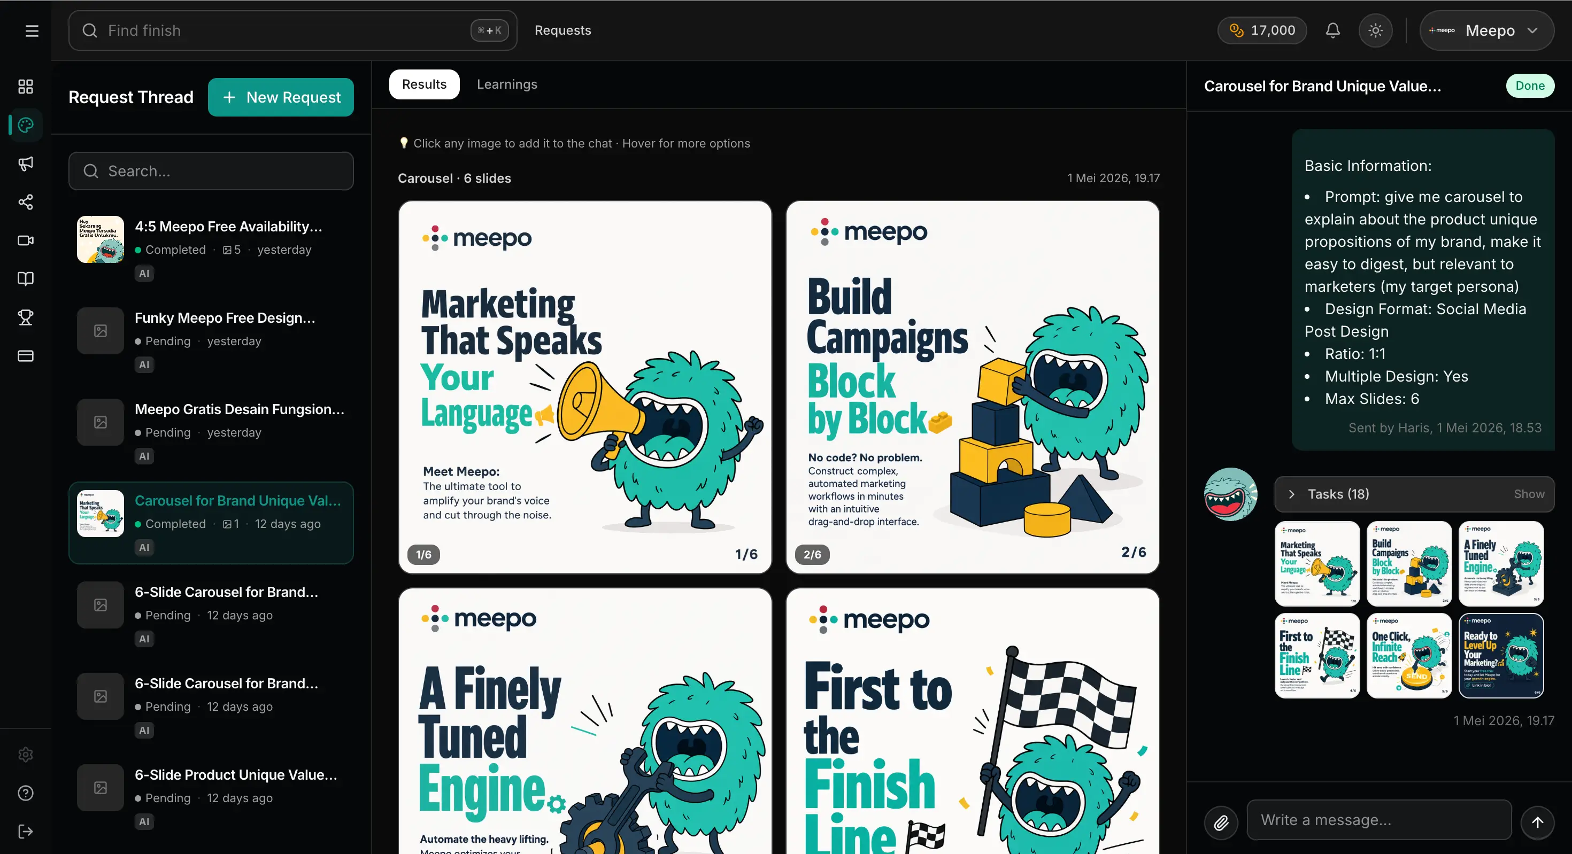
Task: Open the help question mark icon
Action: click(26, 793)
